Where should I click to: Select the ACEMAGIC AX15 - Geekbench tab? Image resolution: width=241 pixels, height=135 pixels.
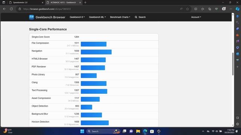(64, 3)
